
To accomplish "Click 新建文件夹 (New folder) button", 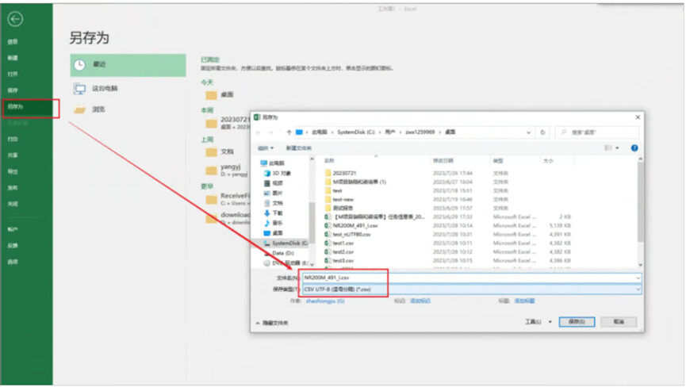I will (299, 148).
